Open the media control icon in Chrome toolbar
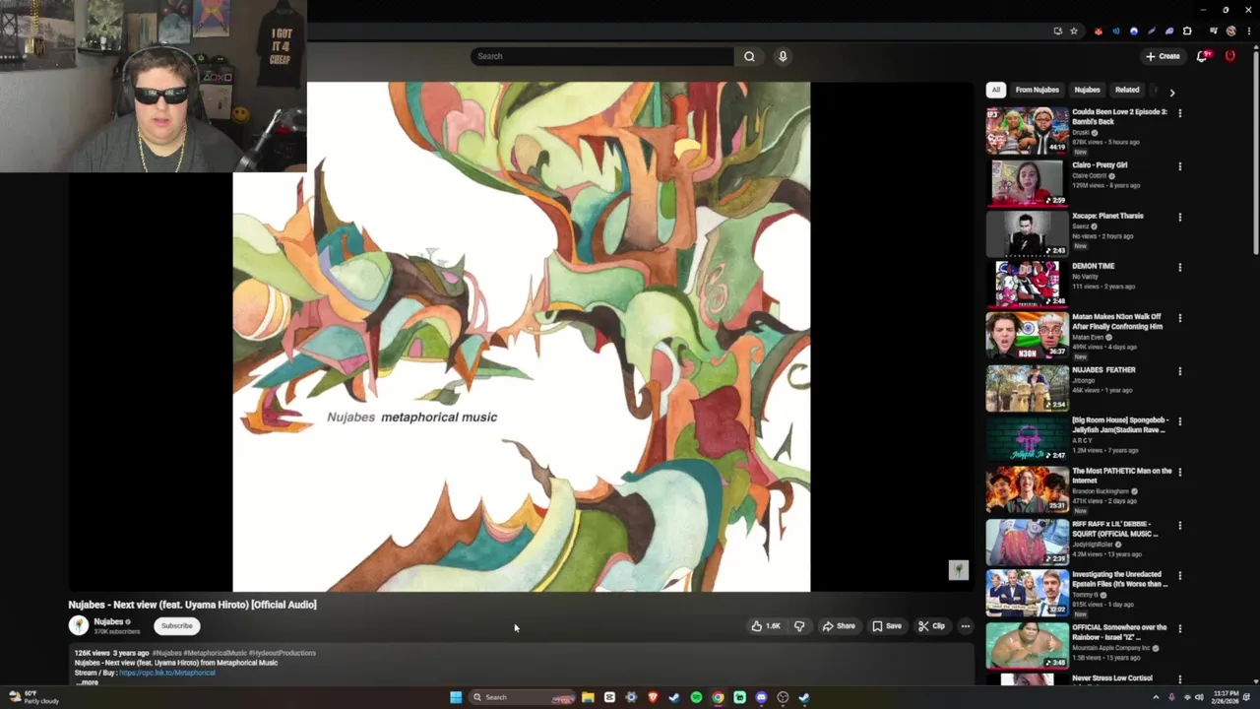Viewport: 1260px width, 709px height. pyautogui.click(x=1214, y=31)
